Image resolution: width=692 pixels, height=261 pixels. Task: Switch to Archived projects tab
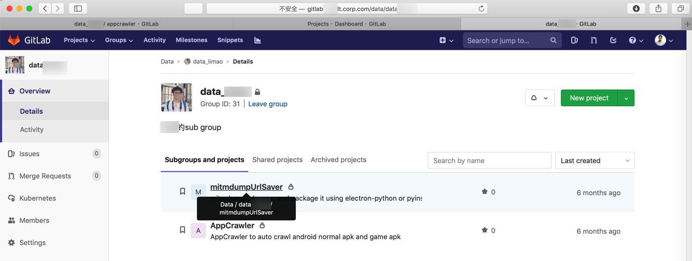coord(338,160)
